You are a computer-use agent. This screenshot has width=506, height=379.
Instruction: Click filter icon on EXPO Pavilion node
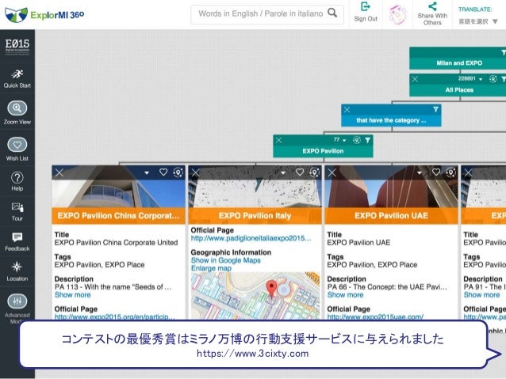[367, 140]
